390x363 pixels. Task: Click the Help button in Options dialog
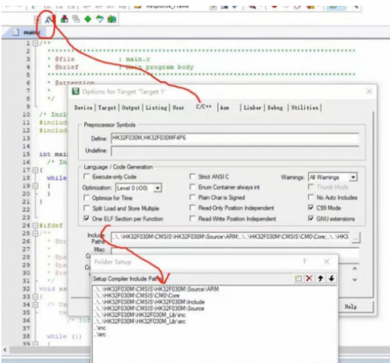click(x=350, y=306)
